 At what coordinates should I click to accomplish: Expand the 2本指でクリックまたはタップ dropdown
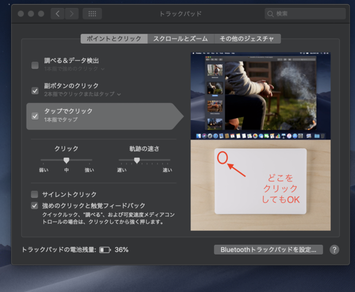[82, 94]
